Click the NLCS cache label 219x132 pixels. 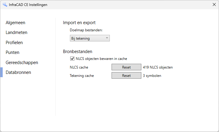(x=77, y=67)
